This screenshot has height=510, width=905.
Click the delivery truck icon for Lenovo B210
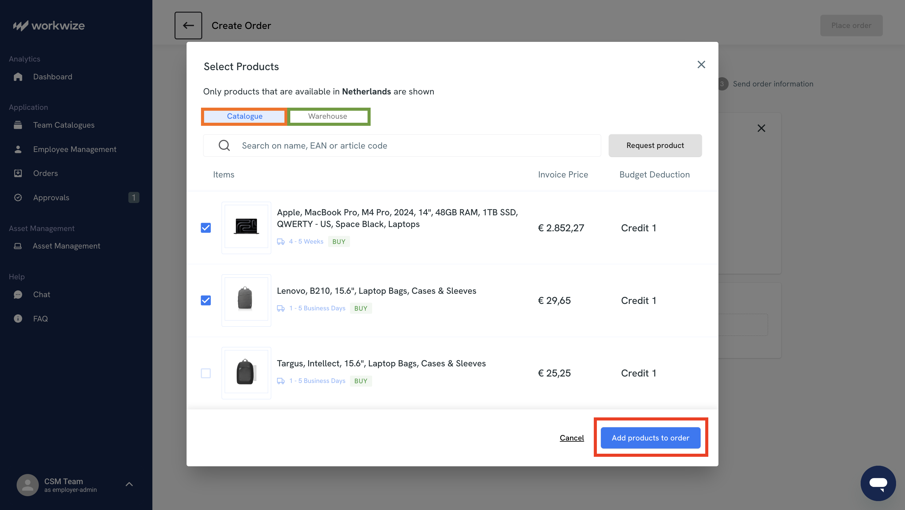[x=281, y=308]
